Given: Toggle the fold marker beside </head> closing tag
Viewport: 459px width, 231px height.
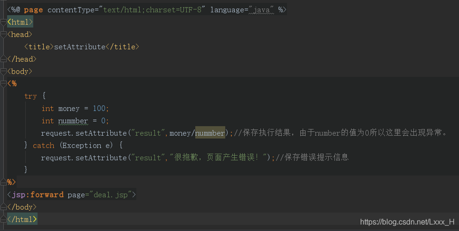Looking at the screenshot, I should click(x=3, y=59).
